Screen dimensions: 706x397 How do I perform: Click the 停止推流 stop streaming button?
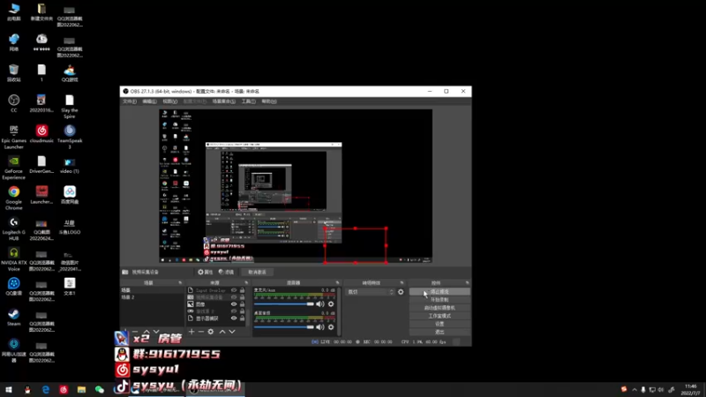coord(439,292)
